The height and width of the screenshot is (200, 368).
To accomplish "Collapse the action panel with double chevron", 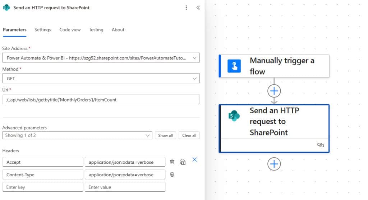I will (198, 8).
